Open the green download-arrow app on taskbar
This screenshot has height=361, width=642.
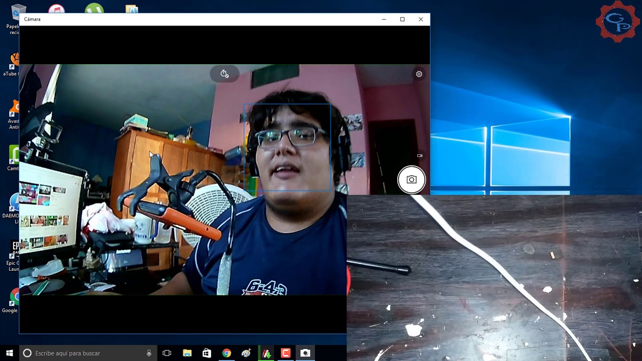pyautogui.click(x=266, y=353)
